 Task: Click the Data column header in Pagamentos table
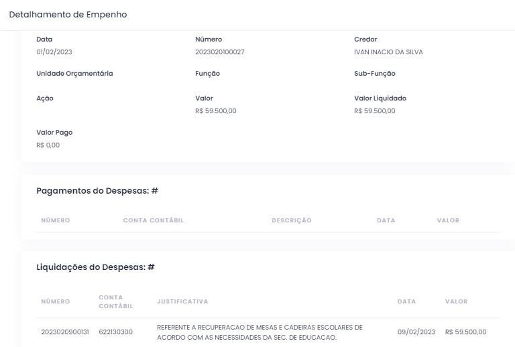(386, 220)
